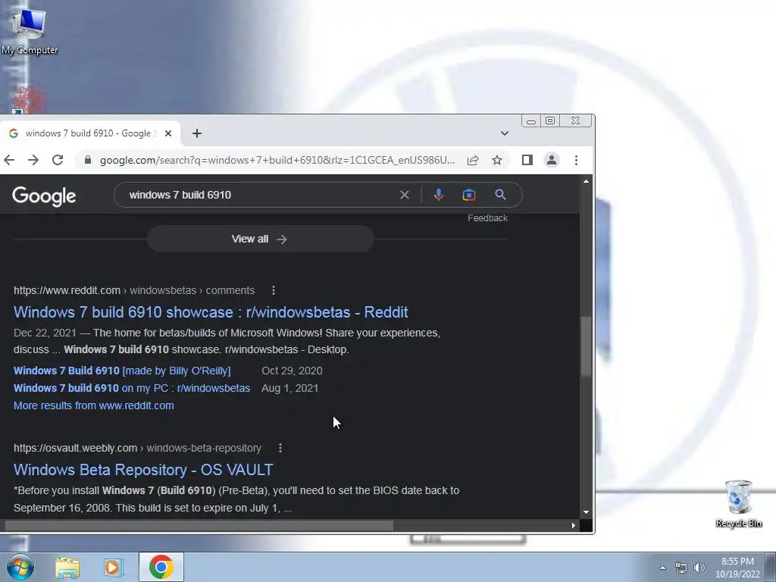This screenshot has width=776, height=582.
Task: Click the Chrome address bar URL
Action: pyautogui.click(x=277, y=160)
